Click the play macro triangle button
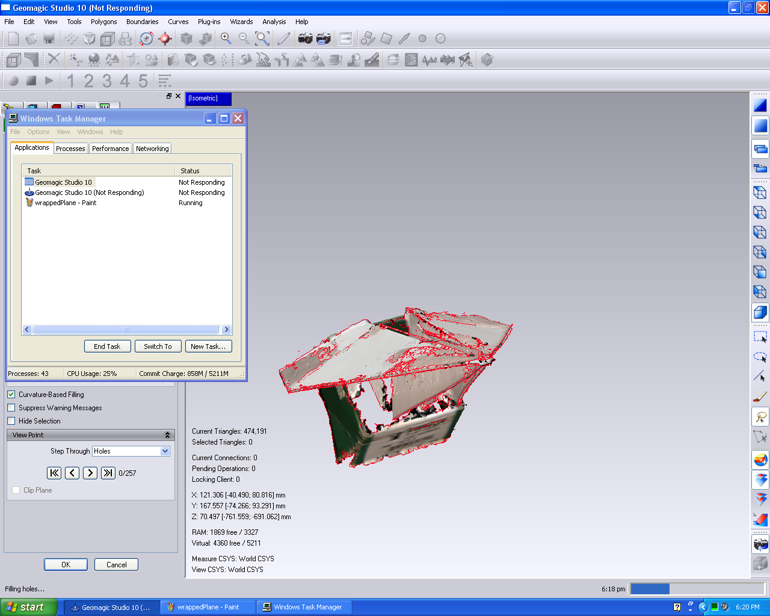770x616 pixels. [x=49, y=80]
